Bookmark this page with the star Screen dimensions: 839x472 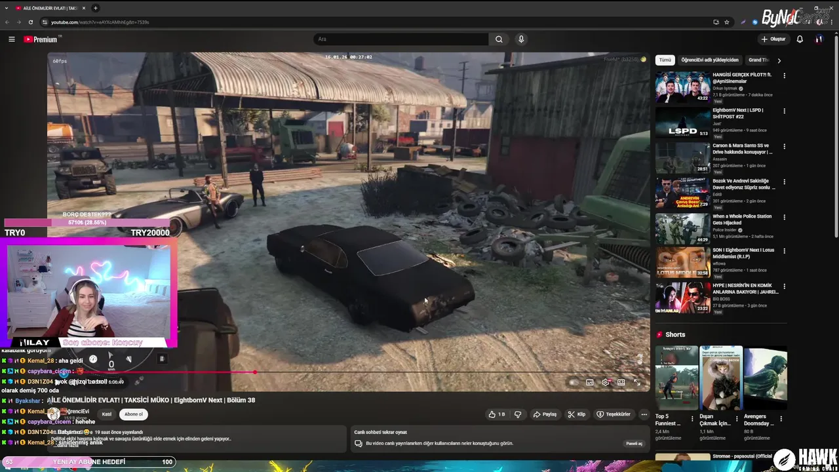pyautogui.click(x=727, y=22)
